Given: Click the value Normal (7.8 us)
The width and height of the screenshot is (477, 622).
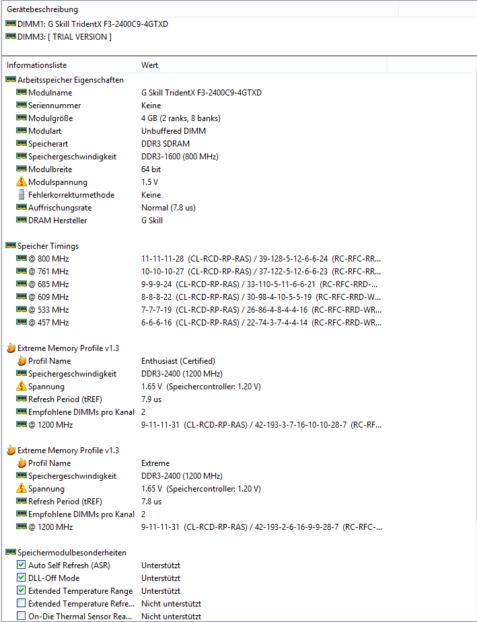Looking at the screenshot, I should 168,208.
